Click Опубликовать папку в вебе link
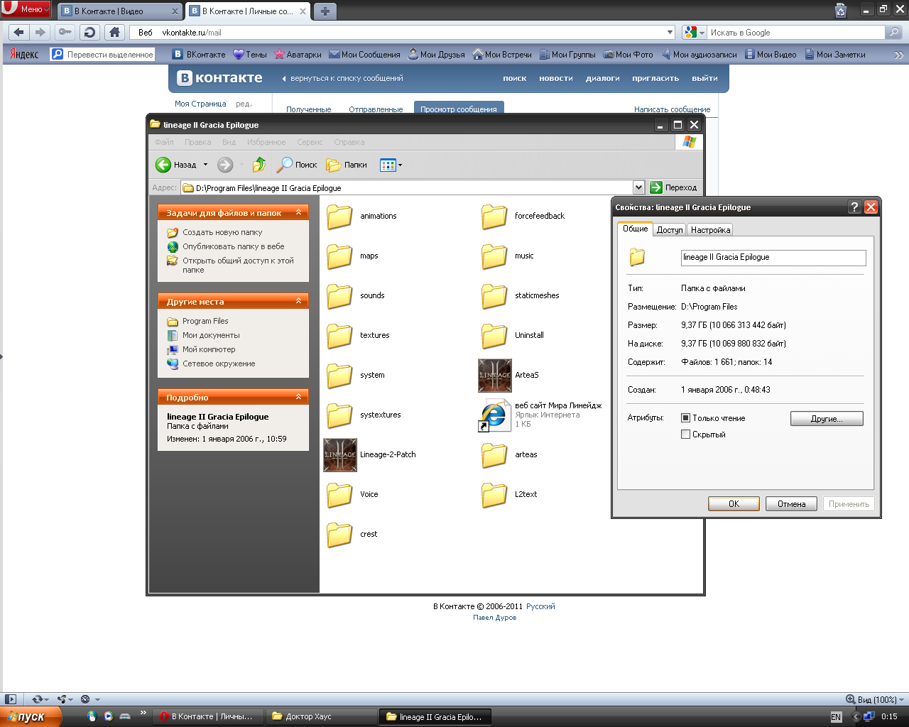 pyautogui.click(x=233, y=246)
